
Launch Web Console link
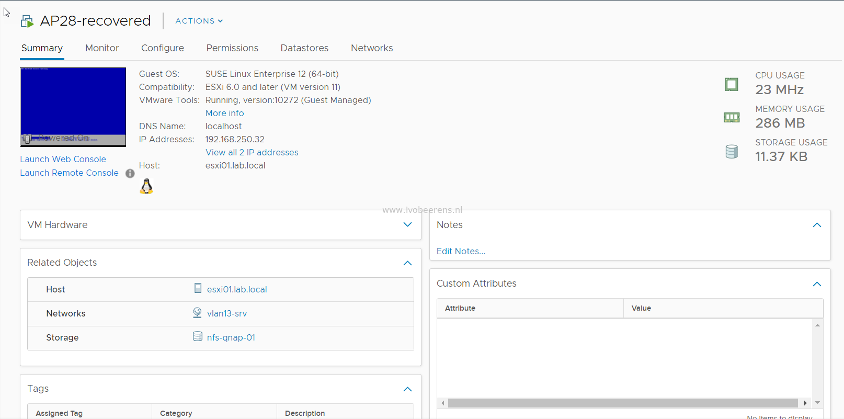coord(63,159)
